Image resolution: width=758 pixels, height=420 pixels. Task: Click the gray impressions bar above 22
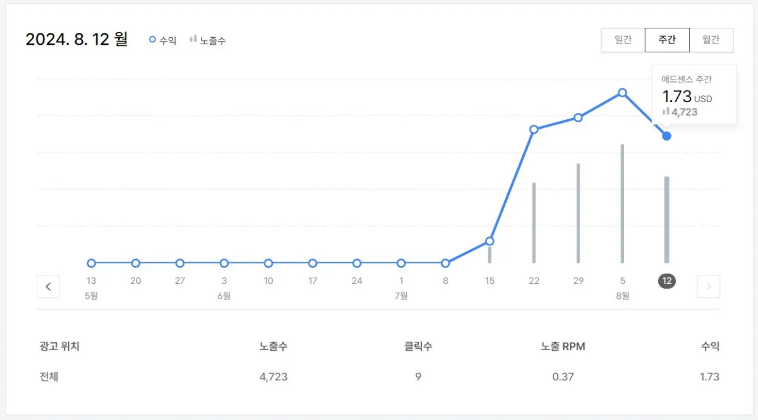click(x=534, y=221)
